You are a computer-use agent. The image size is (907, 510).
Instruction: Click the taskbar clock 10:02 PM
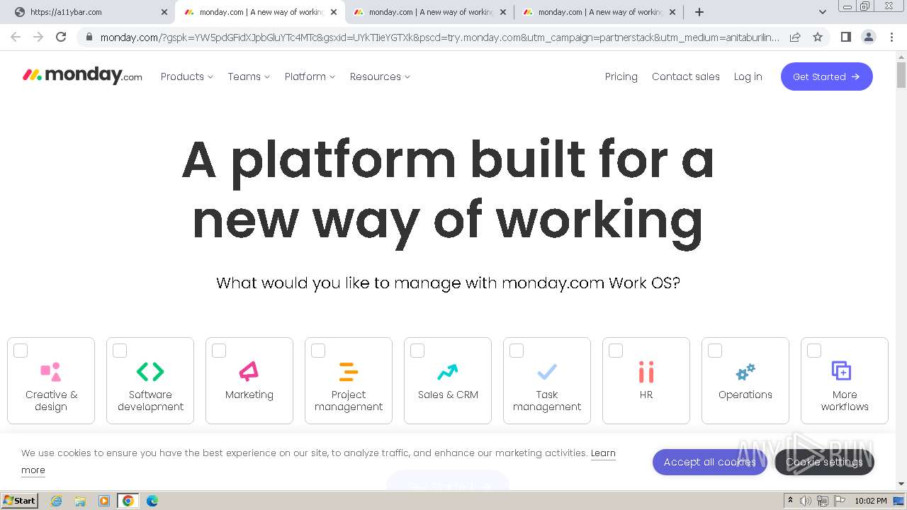(x=871, y=501)
